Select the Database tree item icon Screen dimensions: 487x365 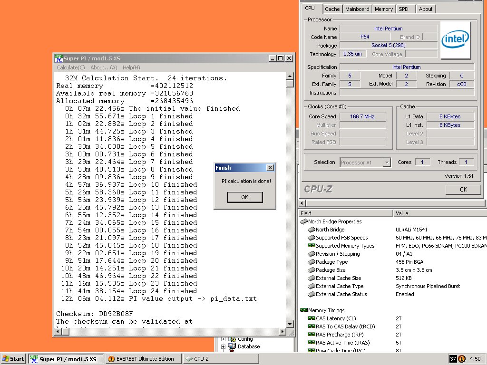[x=232, y=346]
